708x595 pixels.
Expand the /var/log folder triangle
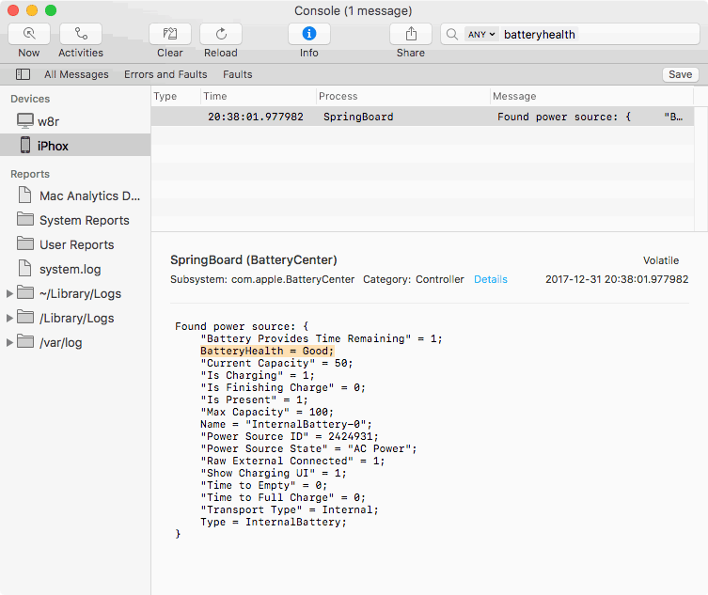pos(10,342)
